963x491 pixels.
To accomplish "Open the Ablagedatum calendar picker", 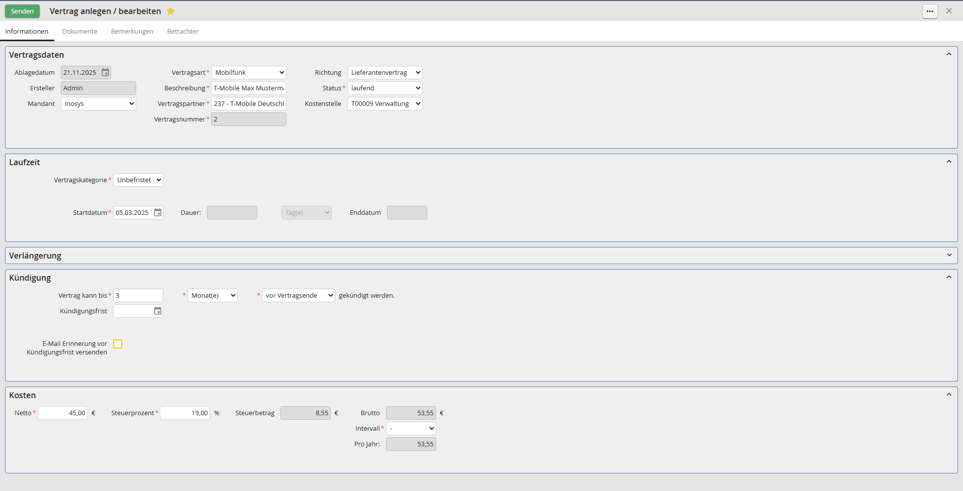I will click(105, 72).
